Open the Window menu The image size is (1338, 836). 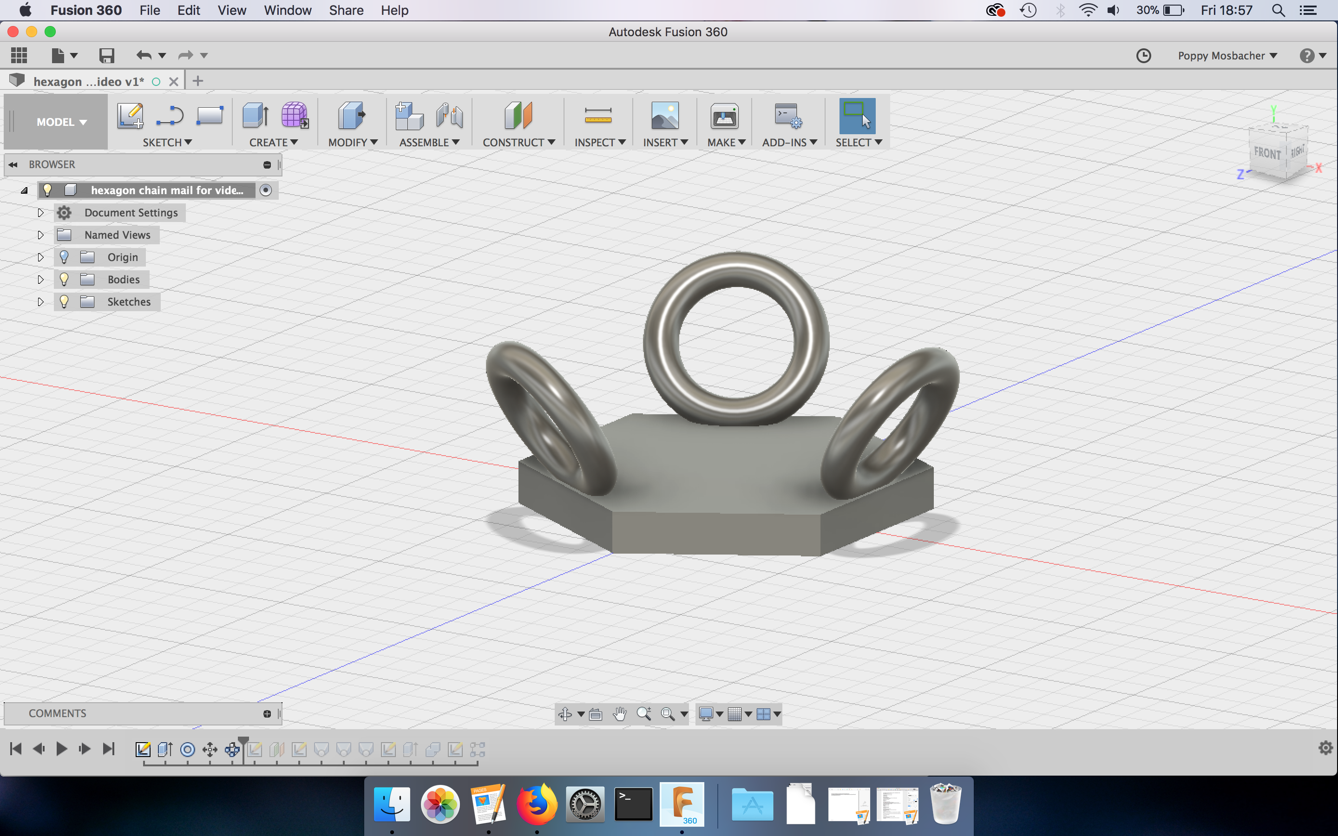tap(287, 10)
